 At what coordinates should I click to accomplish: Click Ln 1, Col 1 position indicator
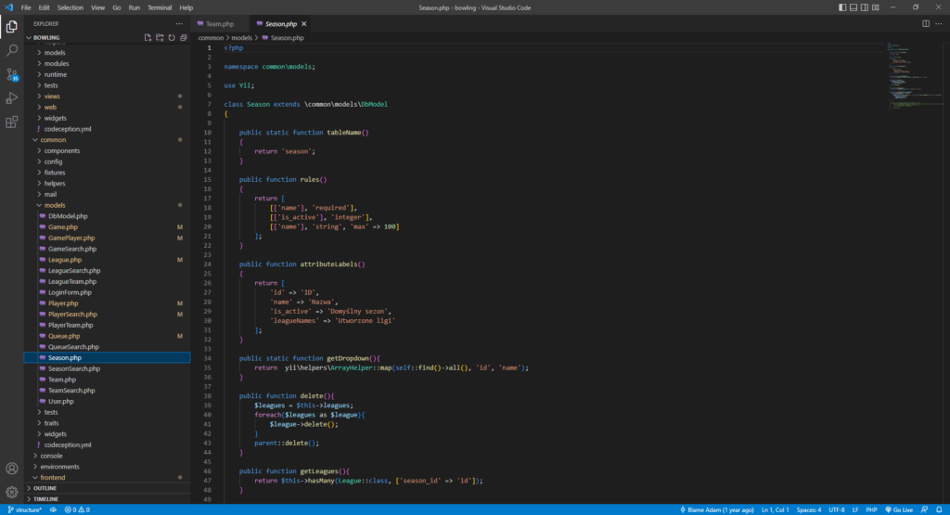click(x=775, y=509)
